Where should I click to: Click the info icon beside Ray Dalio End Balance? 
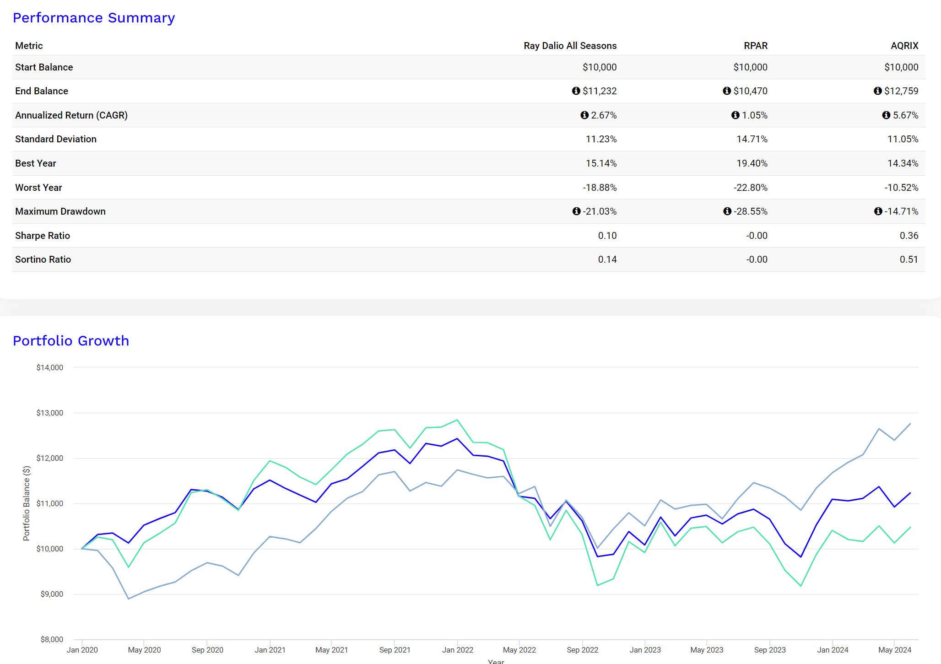[x=576, y=91]
